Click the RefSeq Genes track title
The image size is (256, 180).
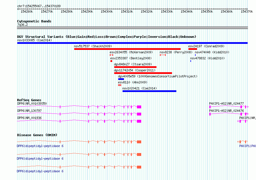[29, 100]
